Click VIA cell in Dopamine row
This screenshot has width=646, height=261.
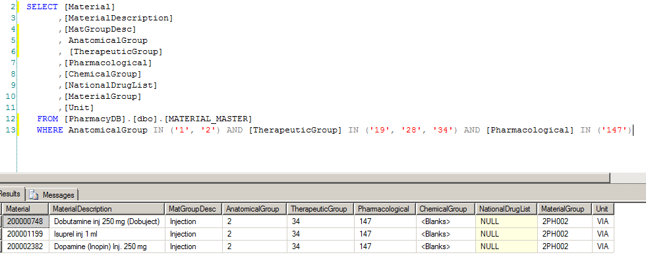pyautogui.click(x=603, y=246)
